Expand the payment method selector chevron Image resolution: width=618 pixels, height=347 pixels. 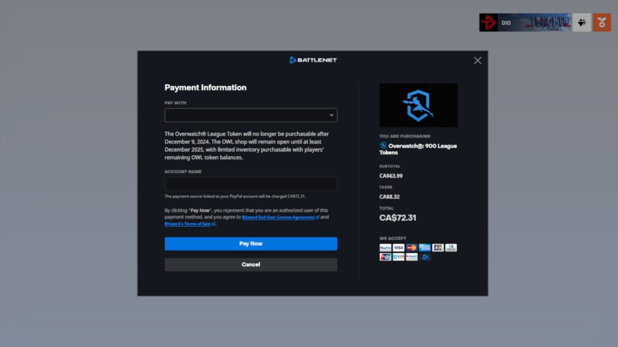coord(332,115)
